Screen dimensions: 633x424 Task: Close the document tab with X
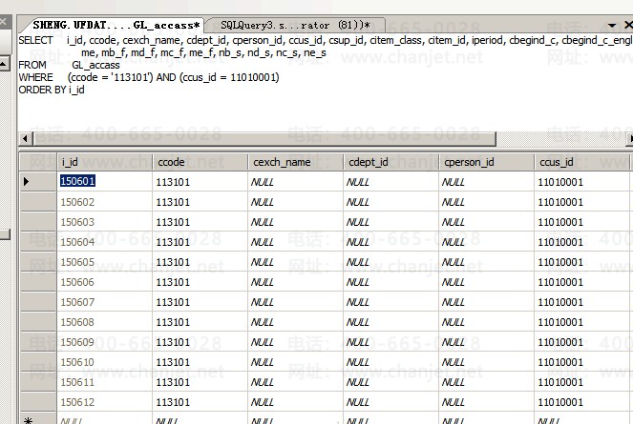(x=628, y=25)
